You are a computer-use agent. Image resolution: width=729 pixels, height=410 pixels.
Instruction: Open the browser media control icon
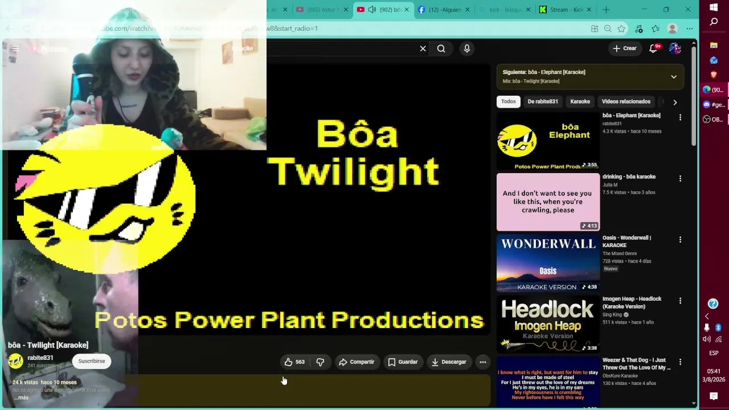pyautogui.click(x=638, y=29)
